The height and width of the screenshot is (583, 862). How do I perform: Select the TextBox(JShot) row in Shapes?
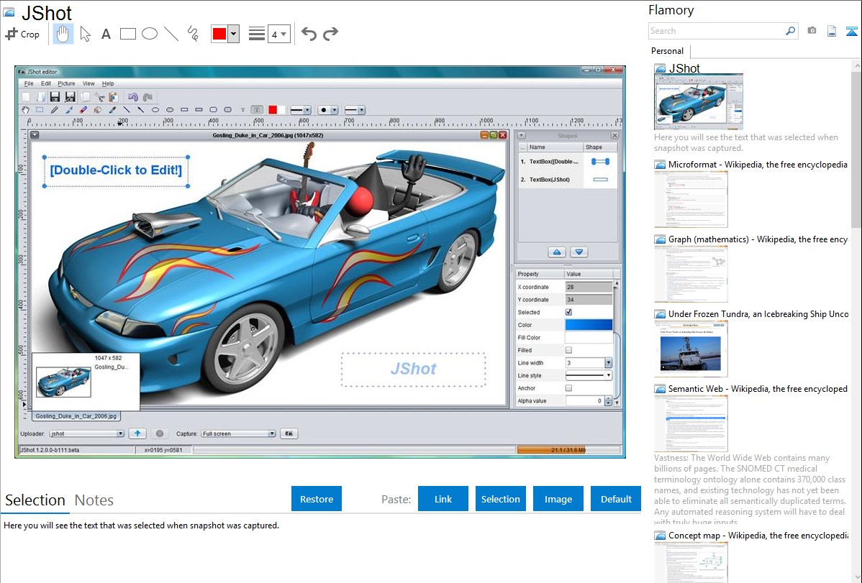tap(567, 180)
